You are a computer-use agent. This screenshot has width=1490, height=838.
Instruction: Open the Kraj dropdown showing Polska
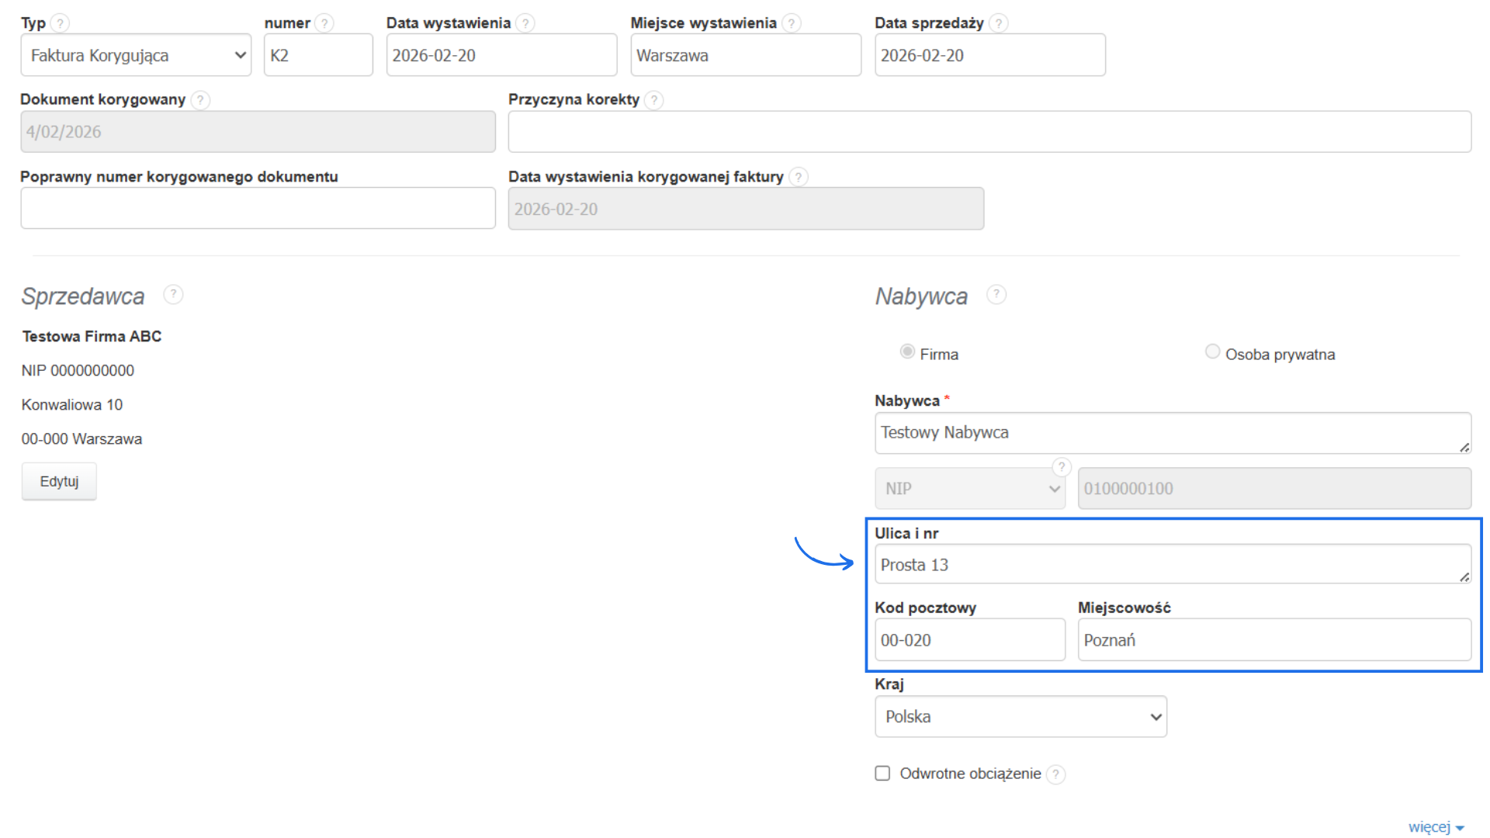point(1020,717)
